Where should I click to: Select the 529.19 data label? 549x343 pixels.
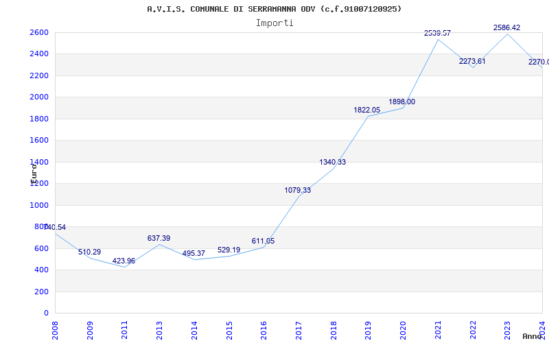[x=229, y=250]
